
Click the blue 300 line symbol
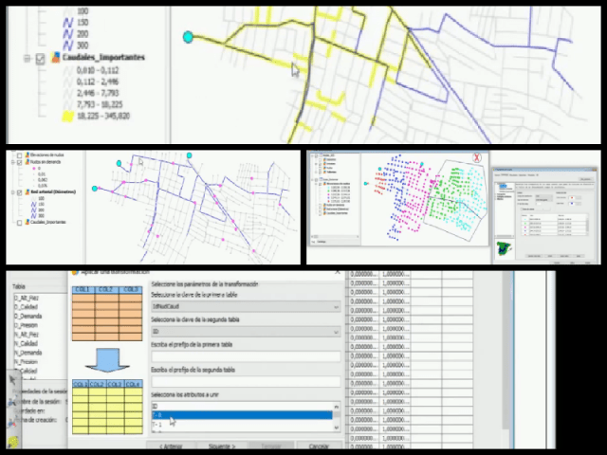pos(67,44)
